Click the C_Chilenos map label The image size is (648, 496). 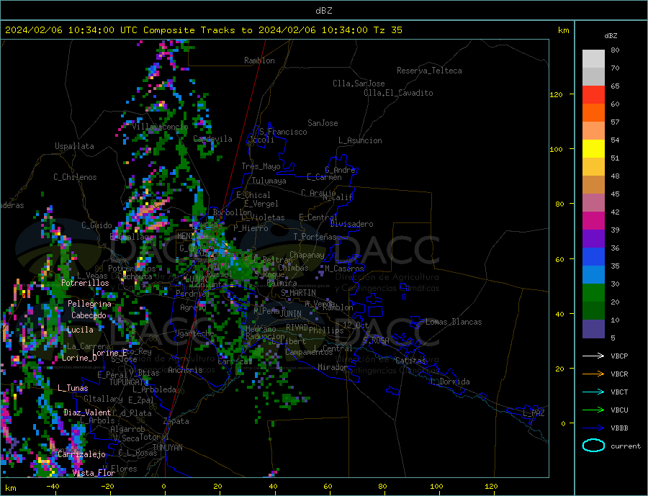click(75, 177)
